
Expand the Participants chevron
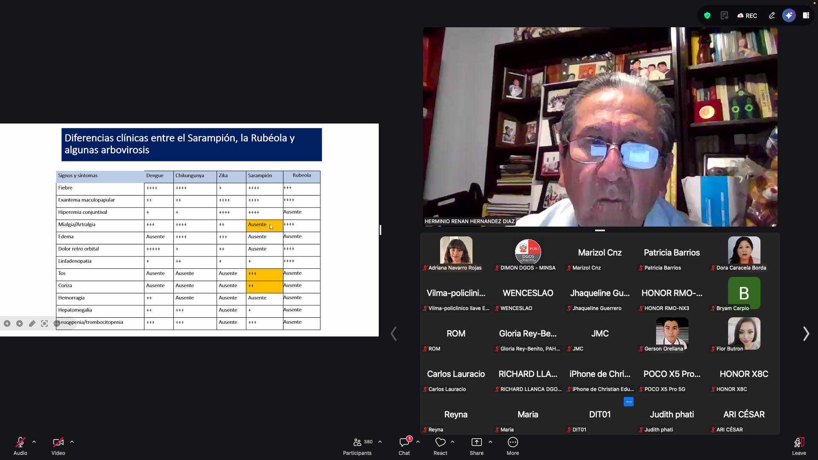(x=380, y=442)
